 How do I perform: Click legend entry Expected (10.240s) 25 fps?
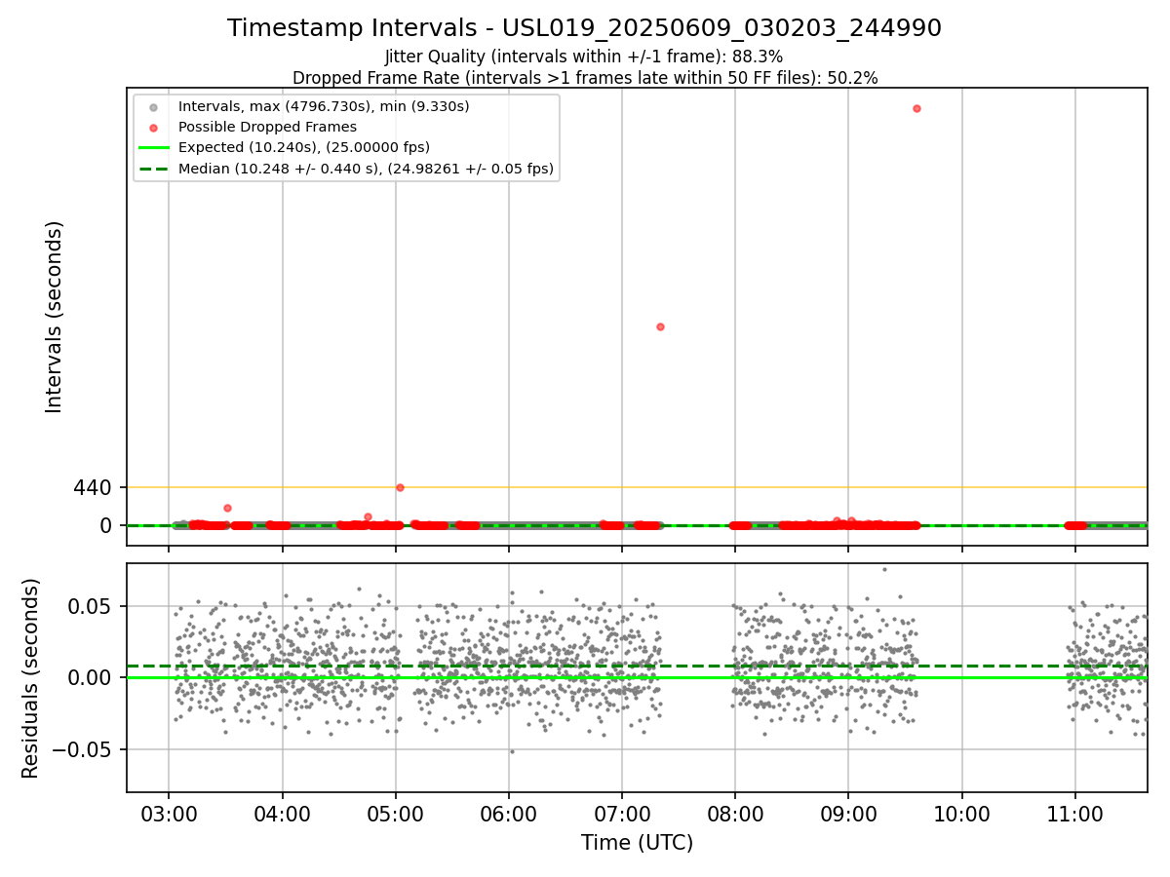[304, 147]
